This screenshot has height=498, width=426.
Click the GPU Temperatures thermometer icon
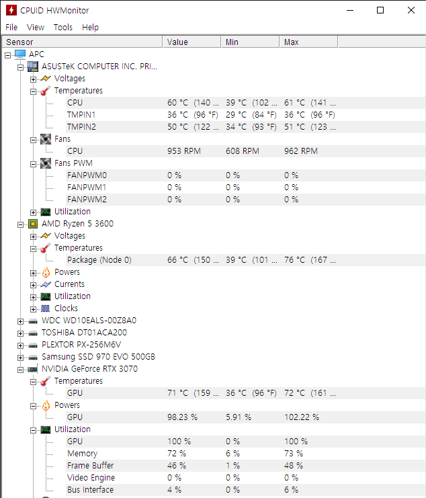click(x=46, y=381)
